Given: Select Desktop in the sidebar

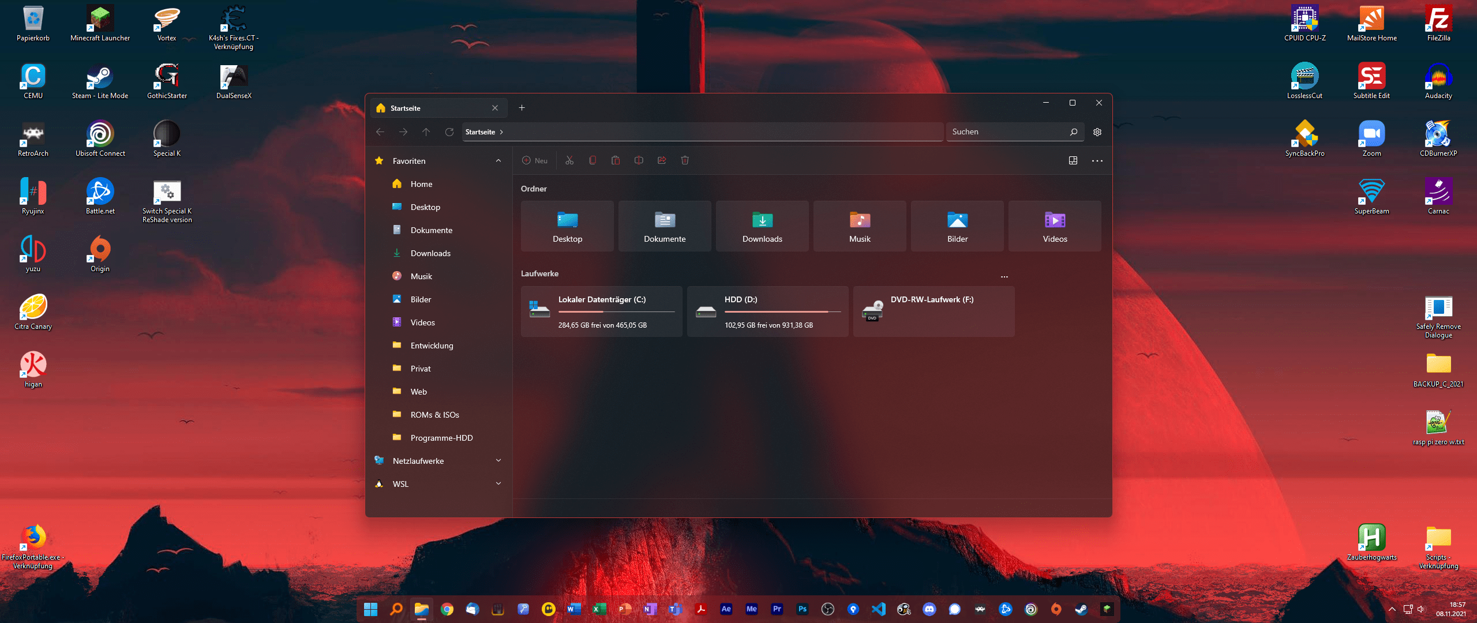Looking at the screenshot, I should click(438, 207).
